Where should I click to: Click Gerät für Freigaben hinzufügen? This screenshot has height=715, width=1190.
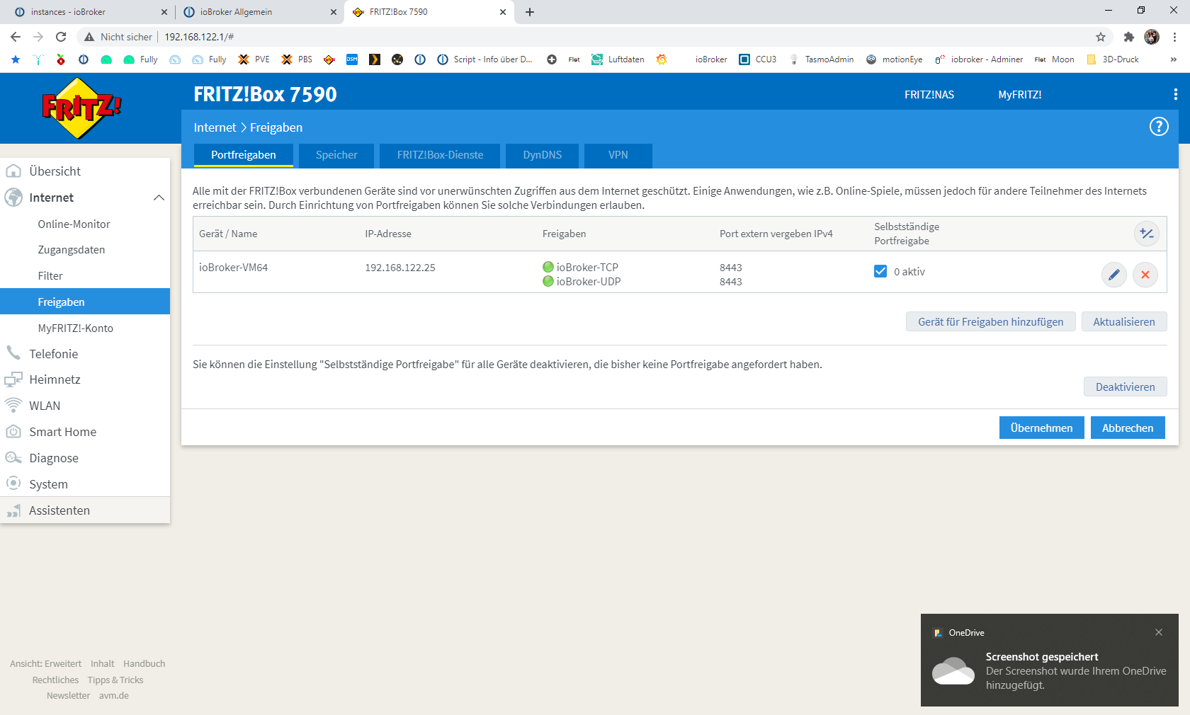(990, 321)
